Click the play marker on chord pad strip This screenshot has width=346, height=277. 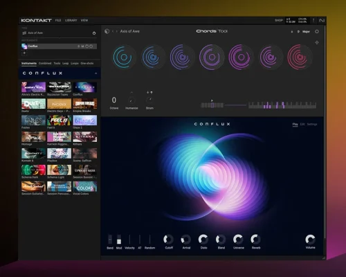click(x=212, y=100)
